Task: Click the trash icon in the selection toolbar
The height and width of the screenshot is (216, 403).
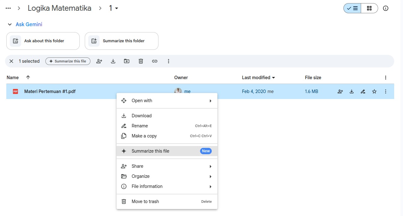Action: click(141, 61)
